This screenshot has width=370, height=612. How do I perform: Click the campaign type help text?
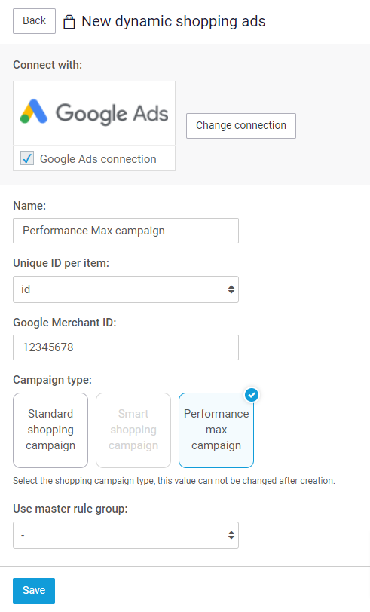(174, 480)
